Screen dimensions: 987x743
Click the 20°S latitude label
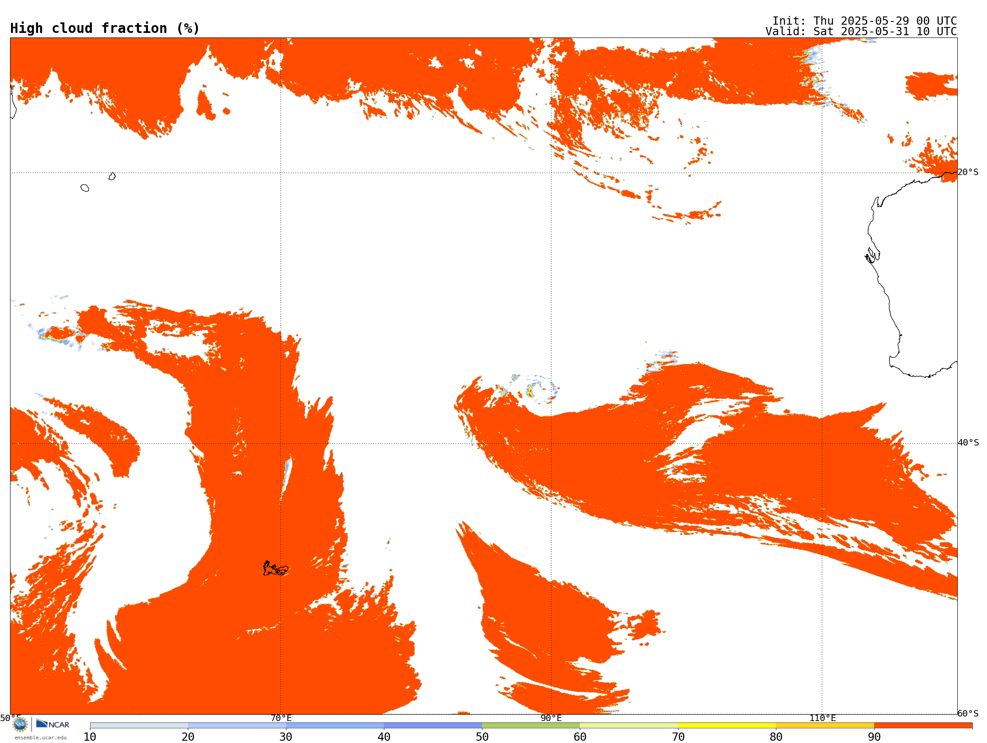968,172
